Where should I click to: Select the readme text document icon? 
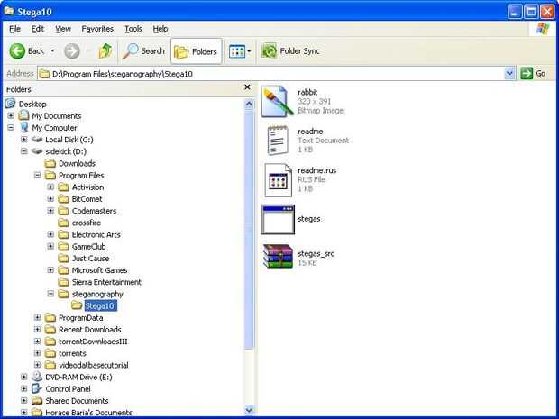pyautogui.click(x=278, y=140)
